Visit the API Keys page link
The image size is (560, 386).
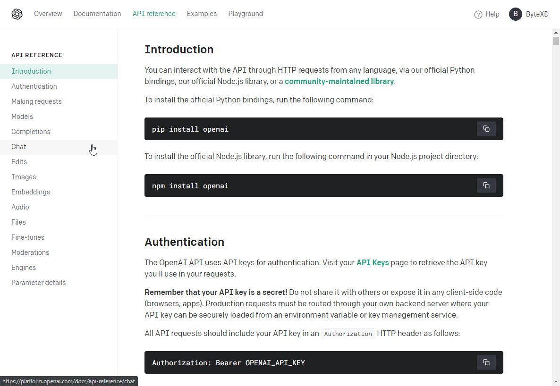pyautogui.click(x=373, y=262)
